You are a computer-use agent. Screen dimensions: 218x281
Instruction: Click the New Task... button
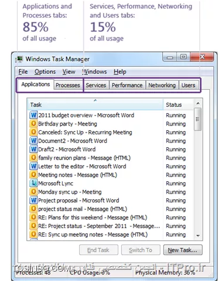coord(183,250)
